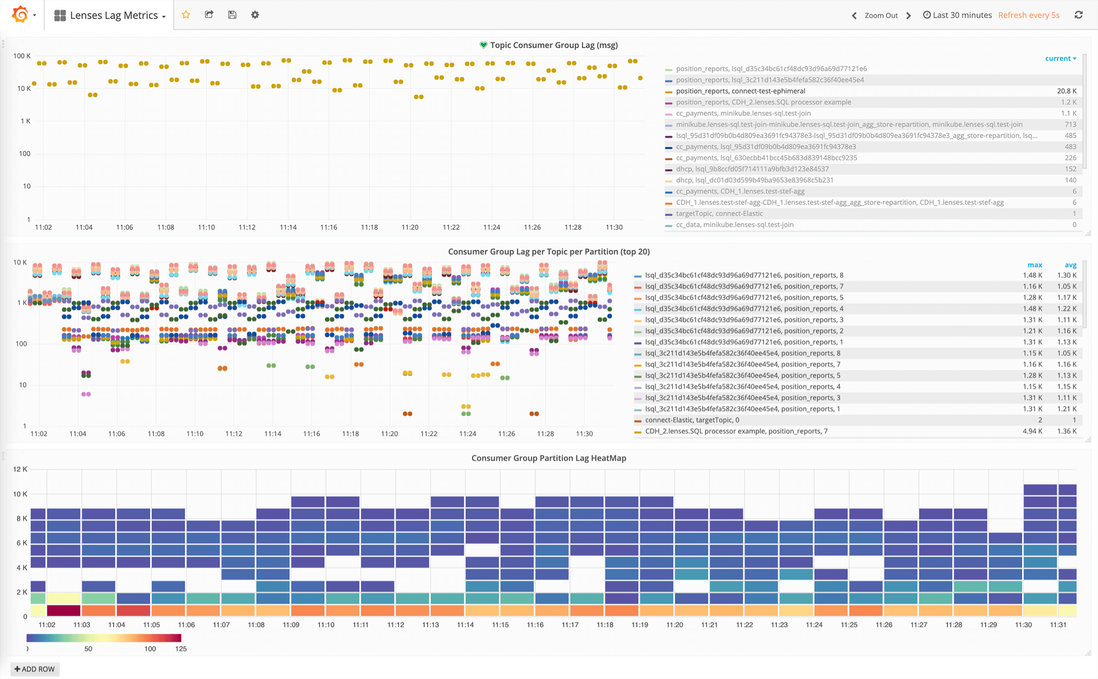Click the green heart alert icon
This screenshot has width=1098, height=679.
point(483,45)
